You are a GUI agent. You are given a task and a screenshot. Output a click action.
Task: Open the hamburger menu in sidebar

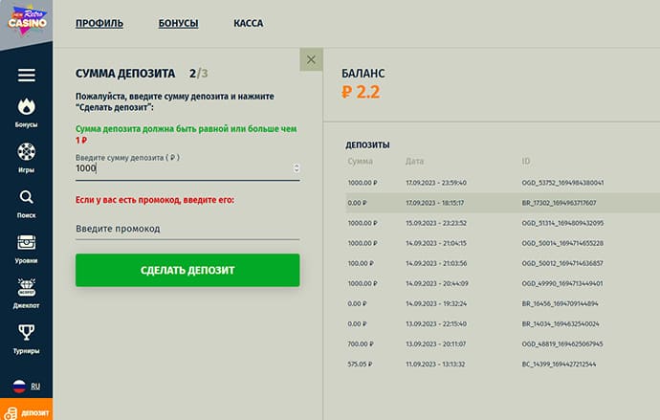(x=26, y=76)
